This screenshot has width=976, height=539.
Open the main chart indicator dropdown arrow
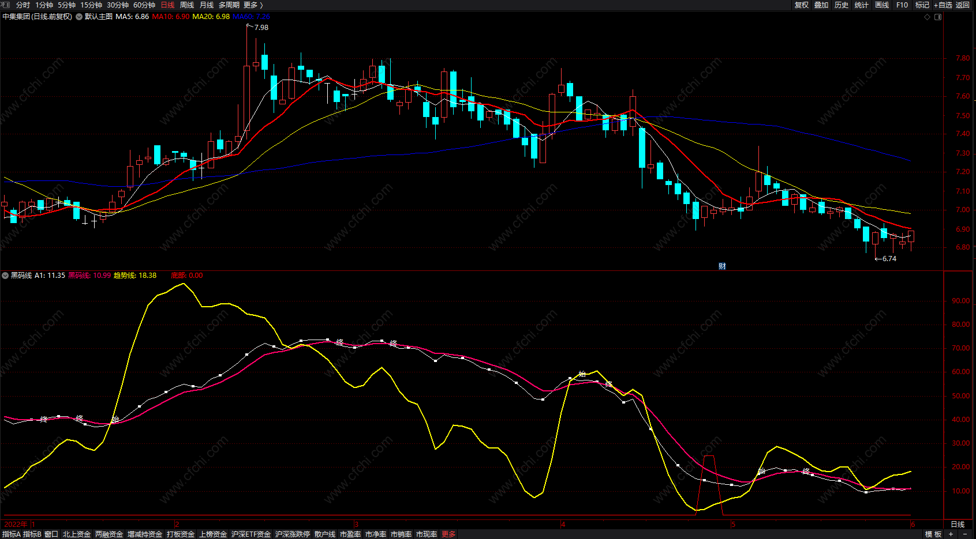(x=79, y=17)
